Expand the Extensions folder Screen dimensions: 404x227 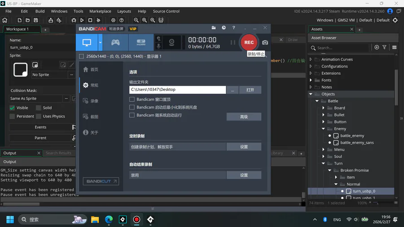pyautogui.click(x=311, y=73)
